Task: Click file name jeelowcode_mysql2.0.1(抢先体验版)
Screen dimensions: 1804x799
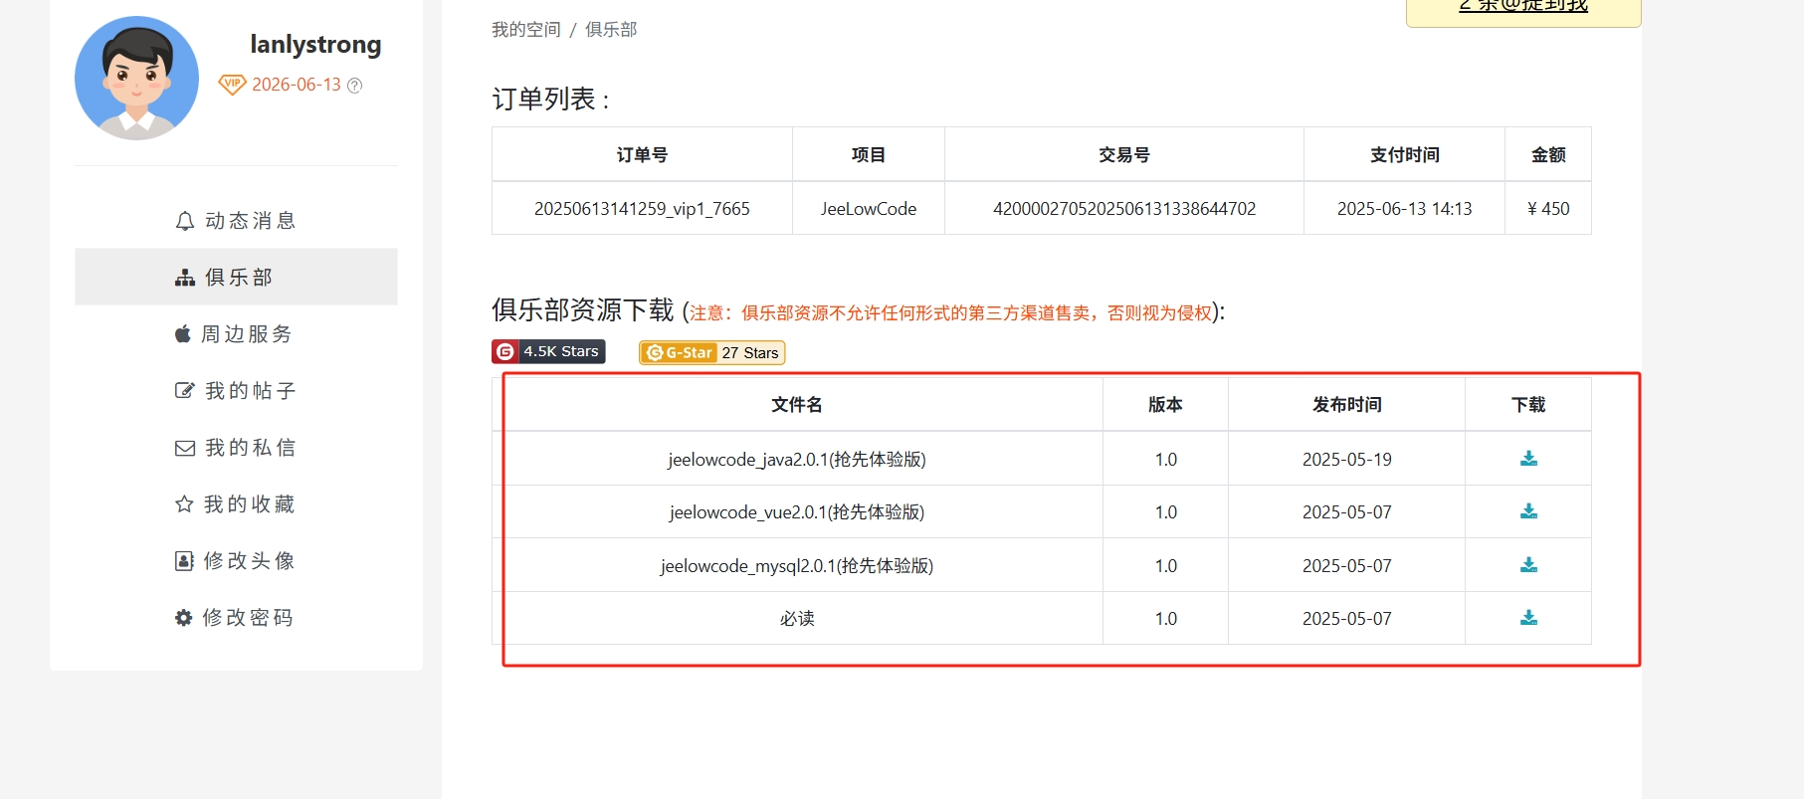Action: coord(797,566)
